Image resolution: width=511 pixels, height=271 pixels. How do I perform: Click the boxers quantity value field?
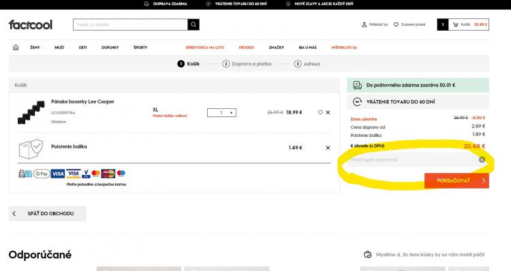point(221,113)
